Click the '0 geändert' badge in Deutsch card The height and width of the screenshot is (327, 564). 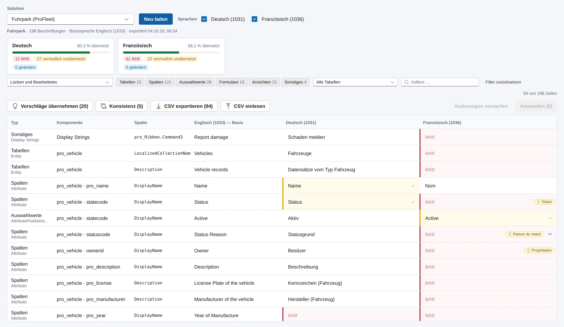25,67
